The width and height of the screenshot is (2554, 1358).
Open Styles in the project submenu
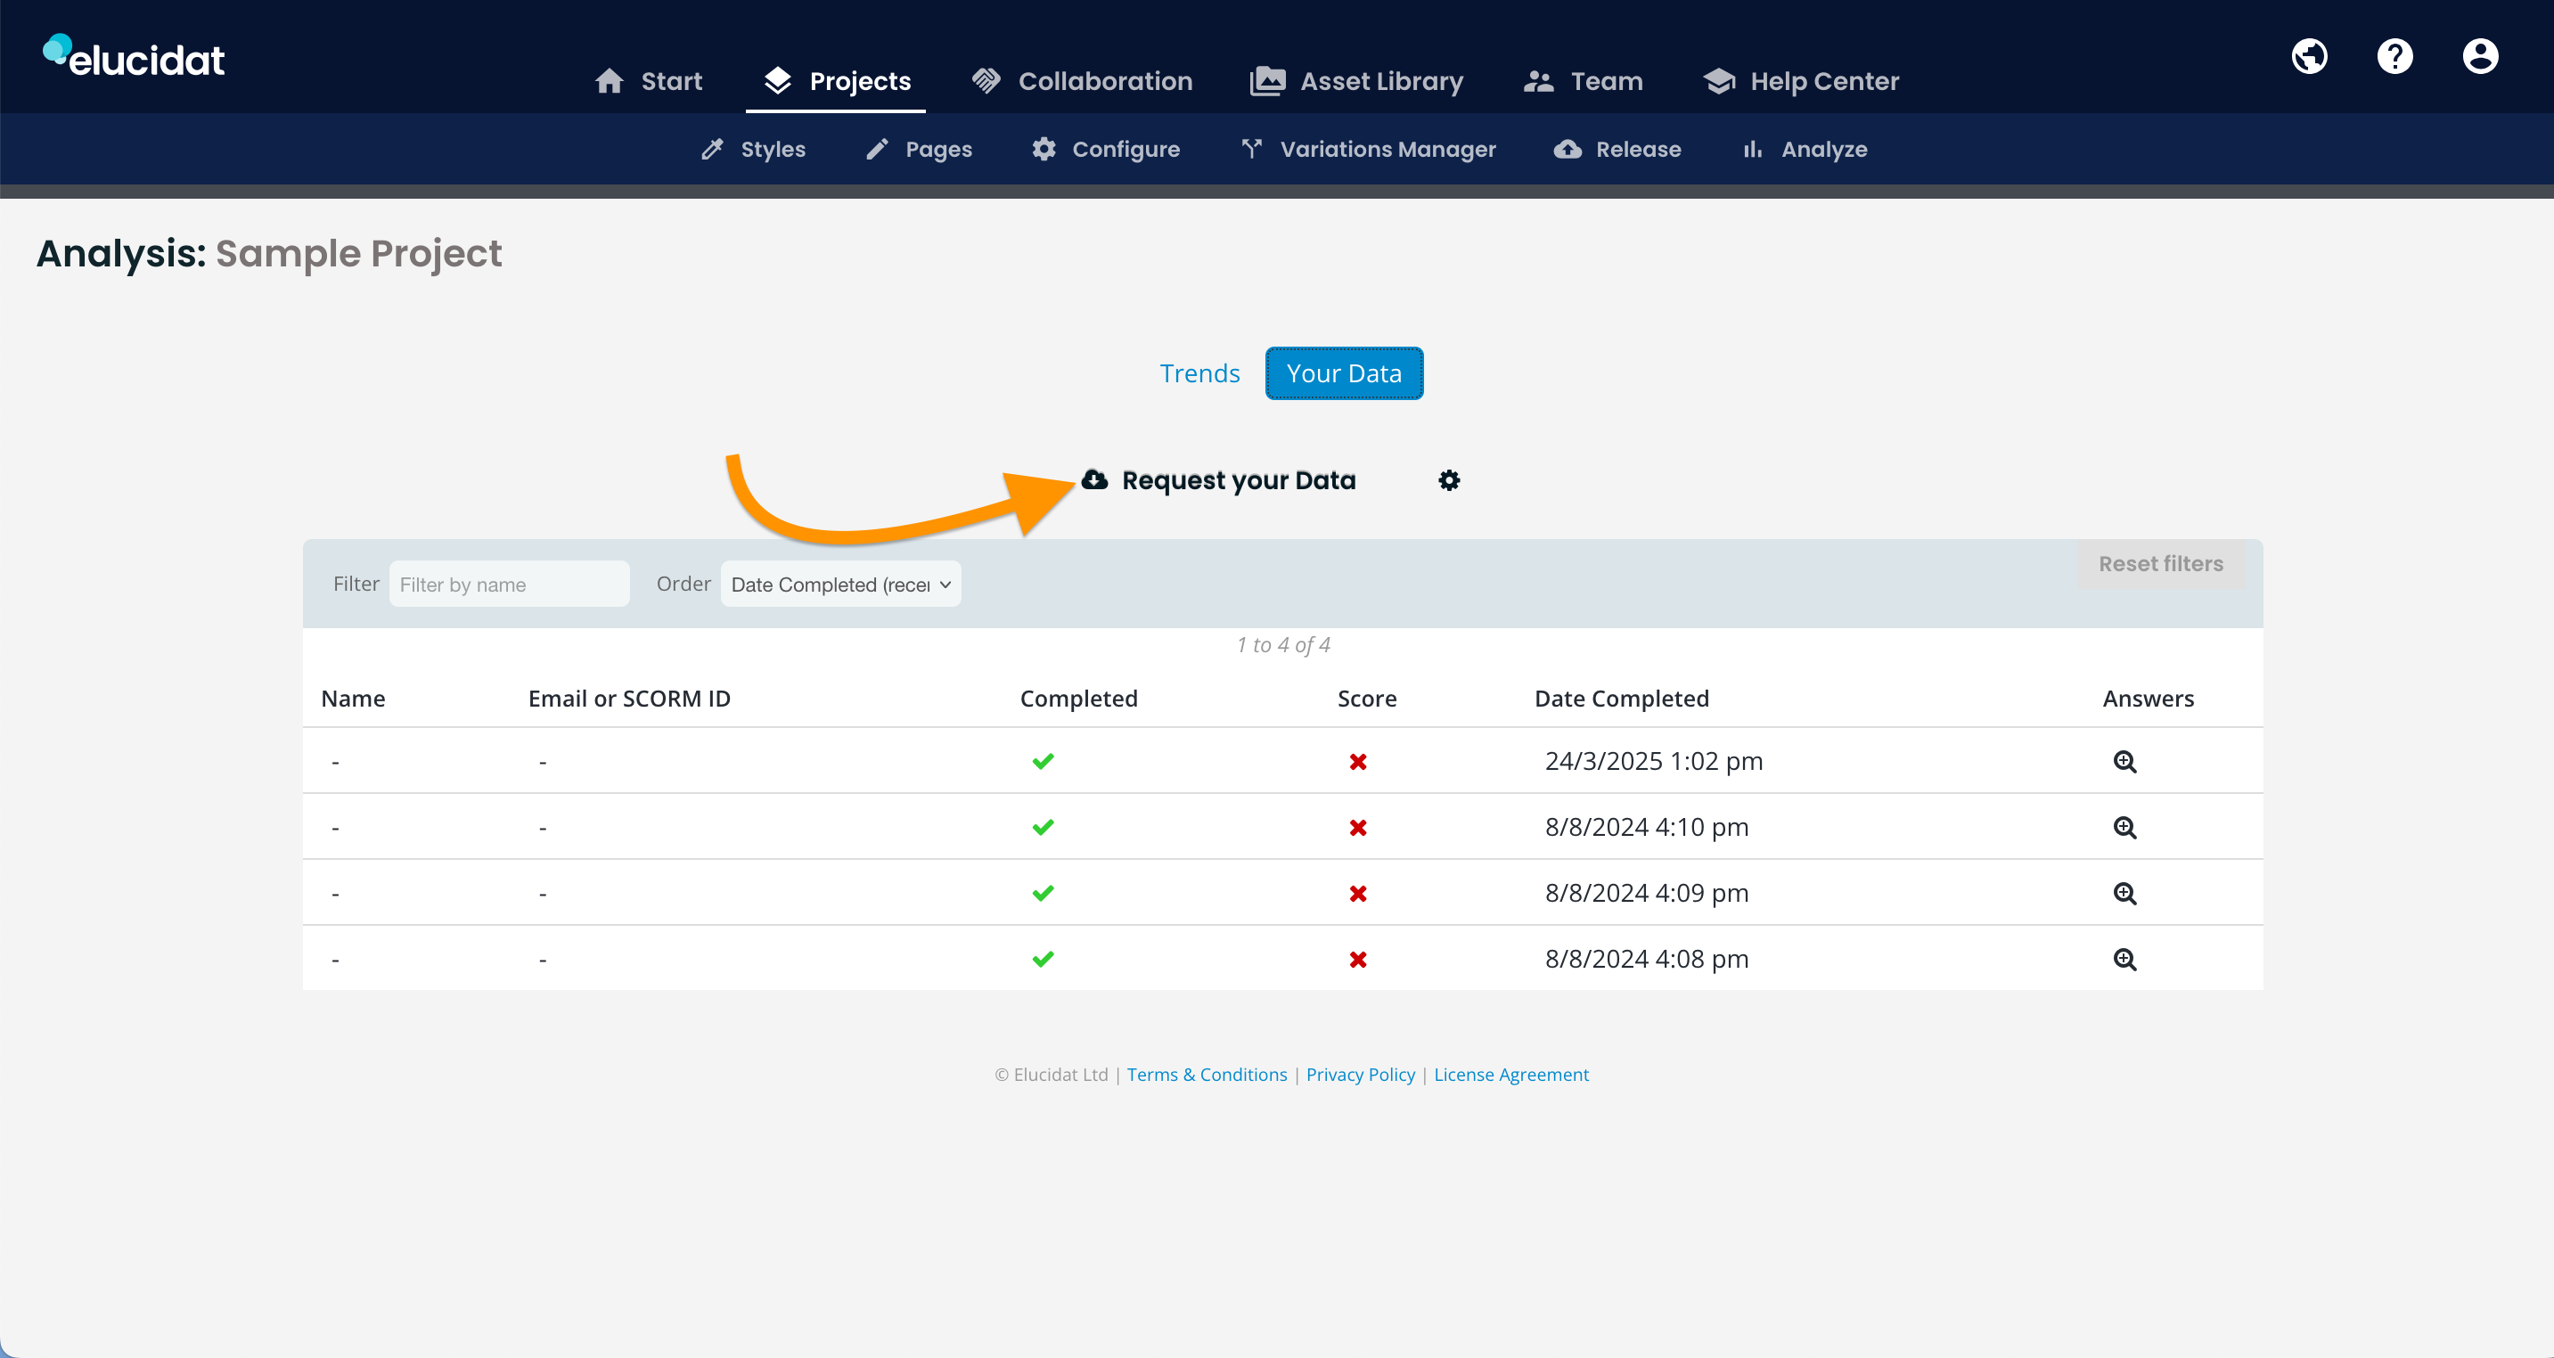754,150
